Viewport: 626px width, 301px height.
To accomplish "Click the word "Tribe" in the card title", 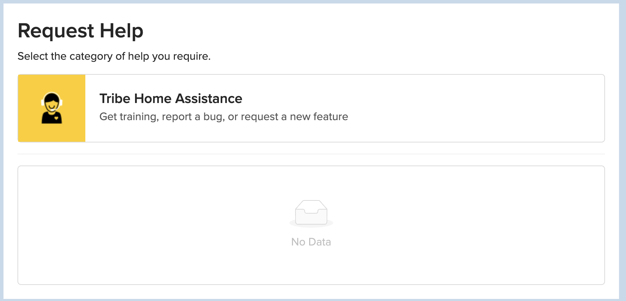I will [x=115, y=99].
